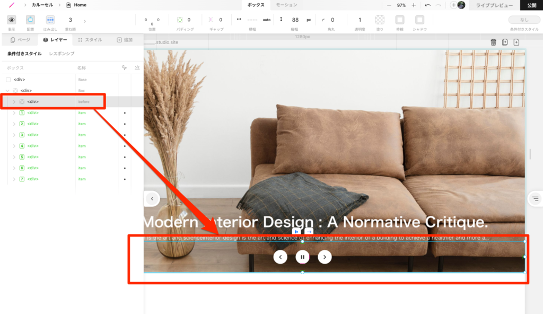Zoom in with the plus icon
Image resolution: width=543 pixels, height=314 pixels.
[x=414, y=5]
